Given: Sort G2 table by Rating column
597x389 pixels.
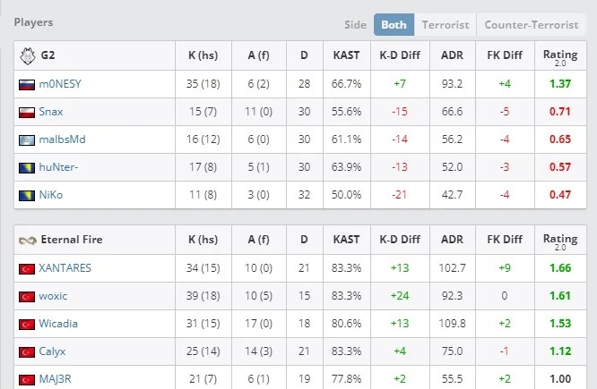Looking at the screenshot, I should point(560,55).
